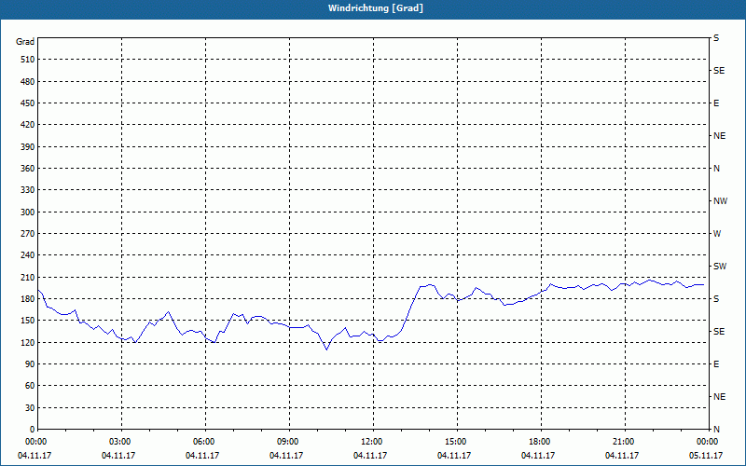The height and width of the screenshot is (466, 746).
Task: Select the 'E' label on the 90 gridline
Action: click(x=716, y=364)
